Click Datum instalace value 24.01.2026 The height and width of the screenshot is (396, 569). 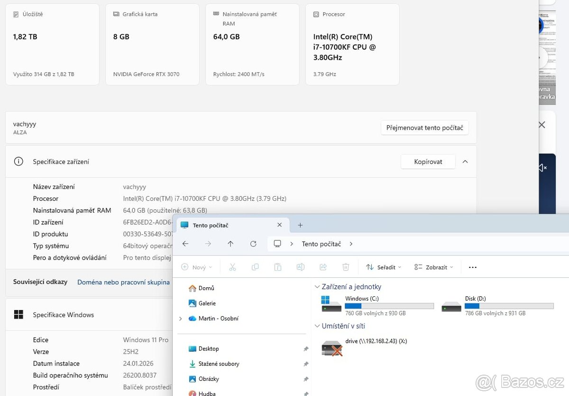139,364
